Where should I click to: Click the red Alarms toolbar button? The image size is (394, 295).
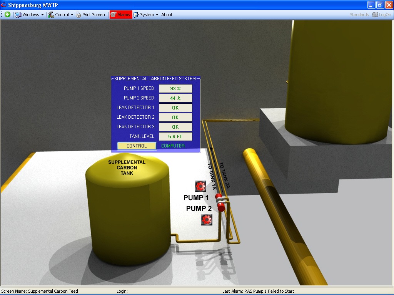[121, 15]
